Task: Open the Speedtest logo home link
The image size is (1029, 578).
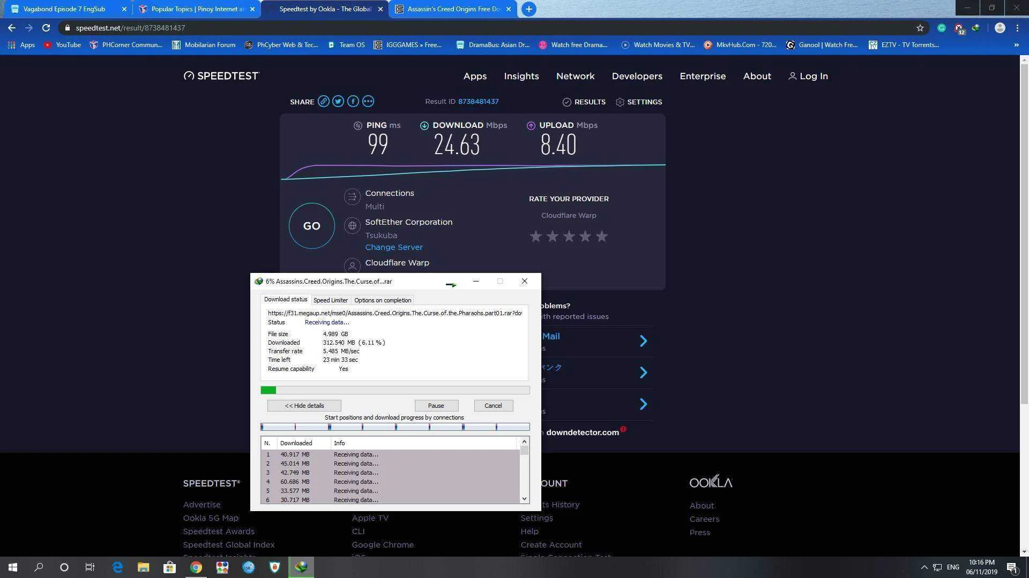Action: pyautogui.click(x=221, y=76)
